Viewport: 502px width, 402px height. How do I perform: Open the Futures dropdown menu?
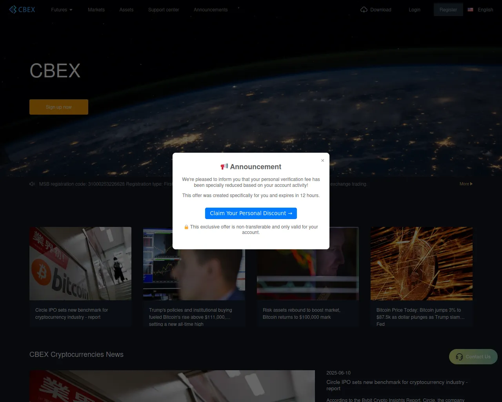[x=62, y=10]
